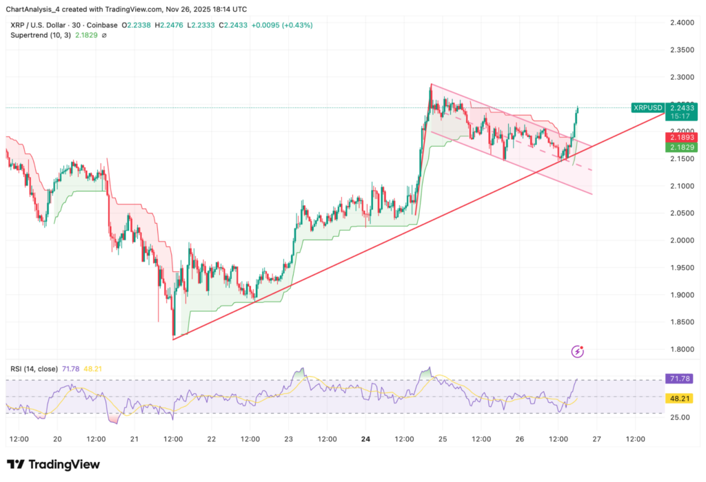Click the date label 27 on time axis
The width and height of the screenshot is (706, 482).
pyautogui.click(x=596, y=439)
